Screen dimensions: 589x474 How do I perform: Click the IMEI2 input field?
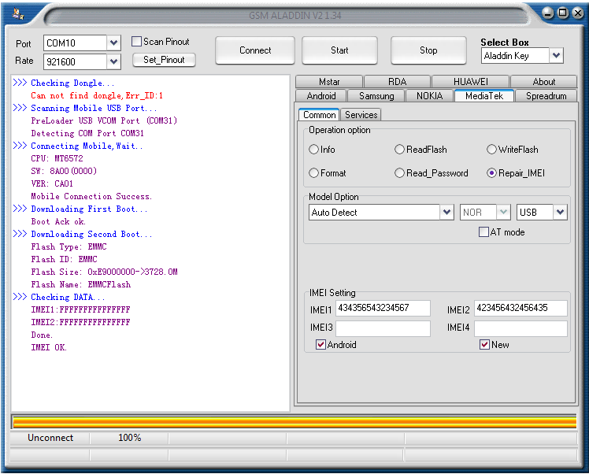[520, 308]
